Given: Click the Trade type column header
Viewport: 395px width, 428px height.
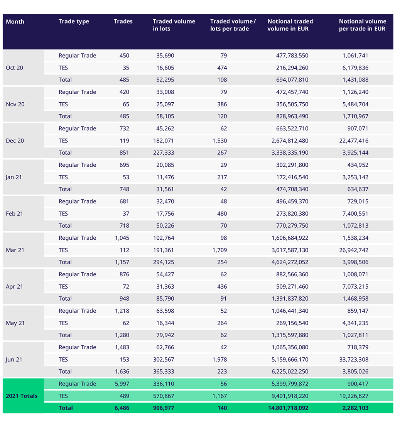Looking at the screenshot, I should (x=74, y=22).
